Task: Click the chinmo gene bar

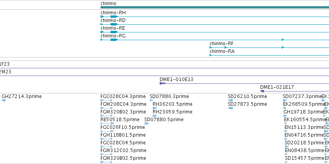Action: click(215, 7)
